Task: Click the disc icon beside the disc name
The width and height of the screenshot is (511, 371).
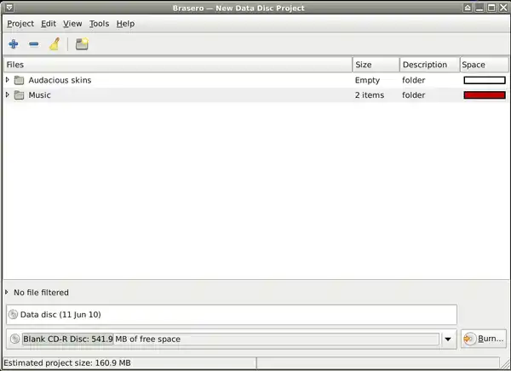Action: pyautogui.click(x=14, y=315)
